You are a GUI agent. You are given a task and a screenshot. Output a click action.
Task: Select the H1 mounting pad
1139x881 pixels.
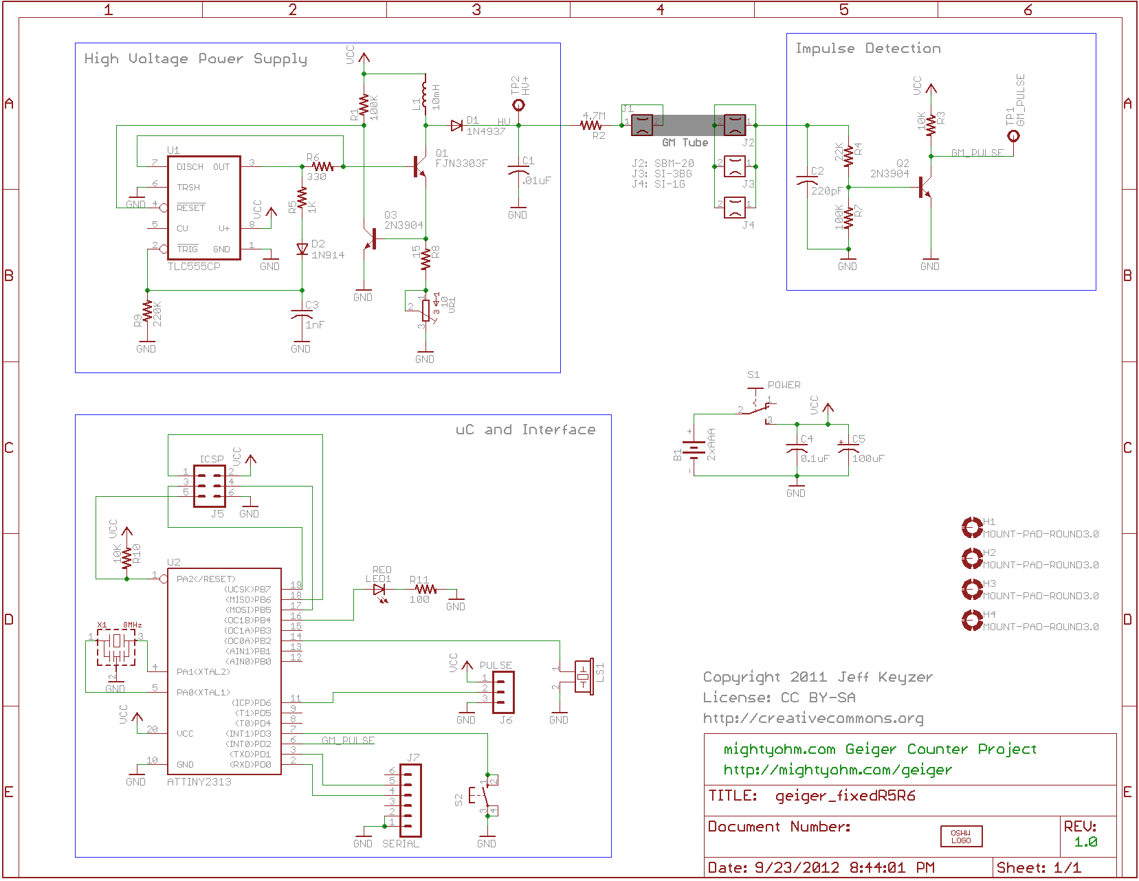click(x=971, y=528)
